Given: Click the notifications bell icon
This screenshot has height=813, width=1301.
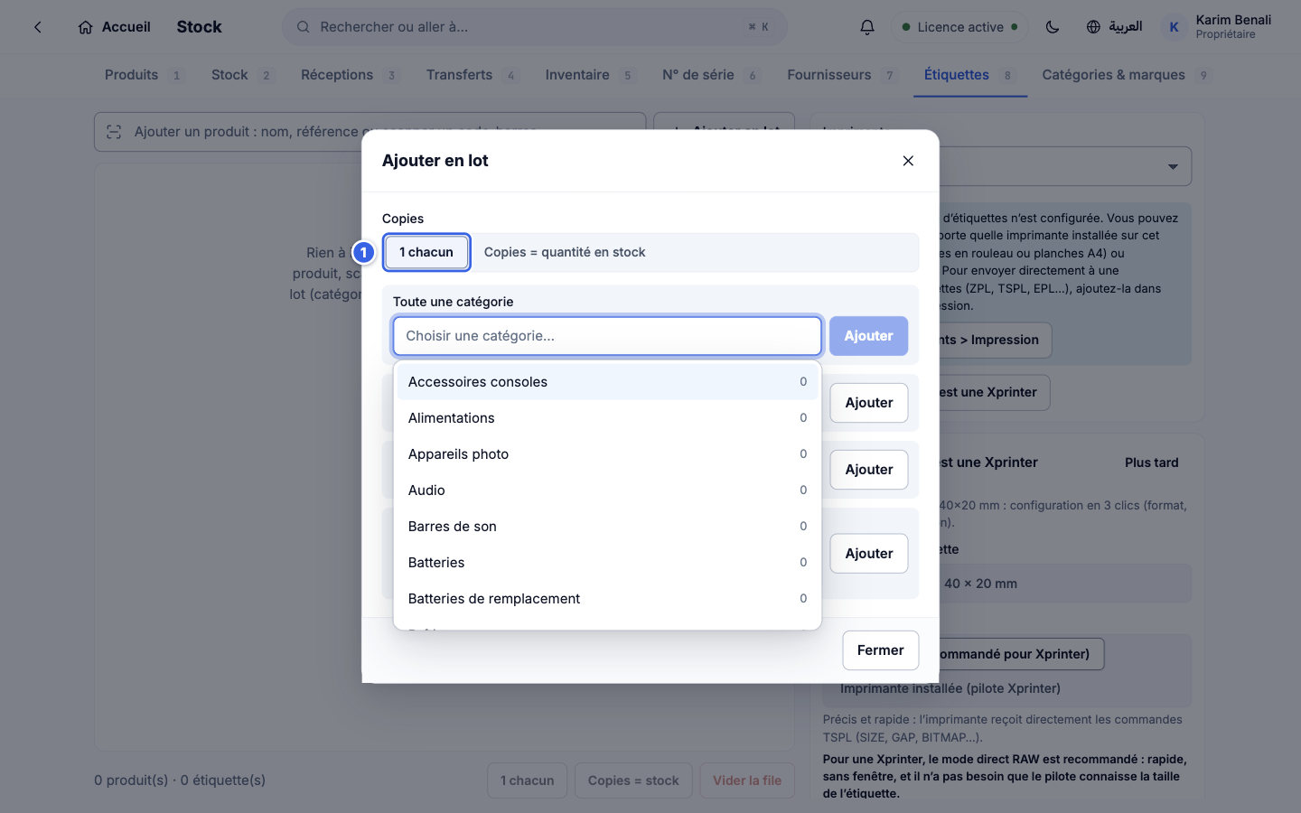Looking at the screenshot, I should point(867,27).
